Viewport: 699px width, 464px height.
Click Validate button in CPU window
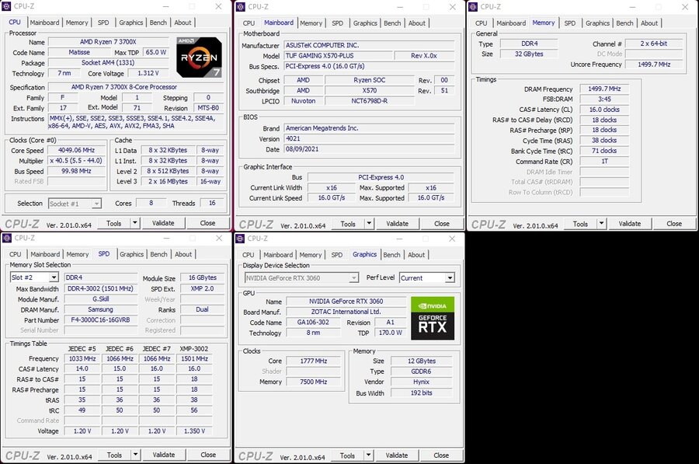[x=163, y=222]
